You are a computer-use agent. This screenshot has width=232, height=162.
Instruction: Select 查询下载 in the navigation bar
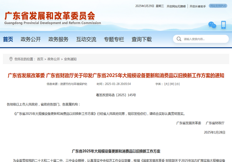click(x=142, y=39)
